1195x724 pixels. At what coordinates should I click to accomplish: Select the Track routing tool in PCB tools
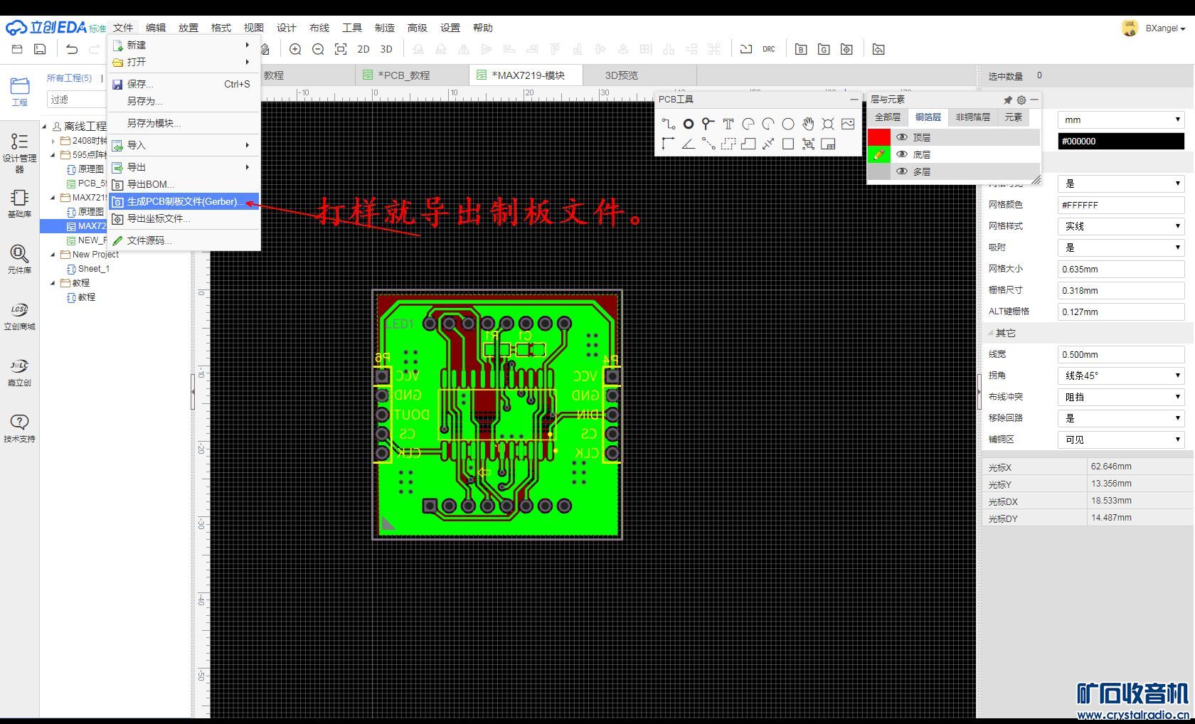(668, 124)
